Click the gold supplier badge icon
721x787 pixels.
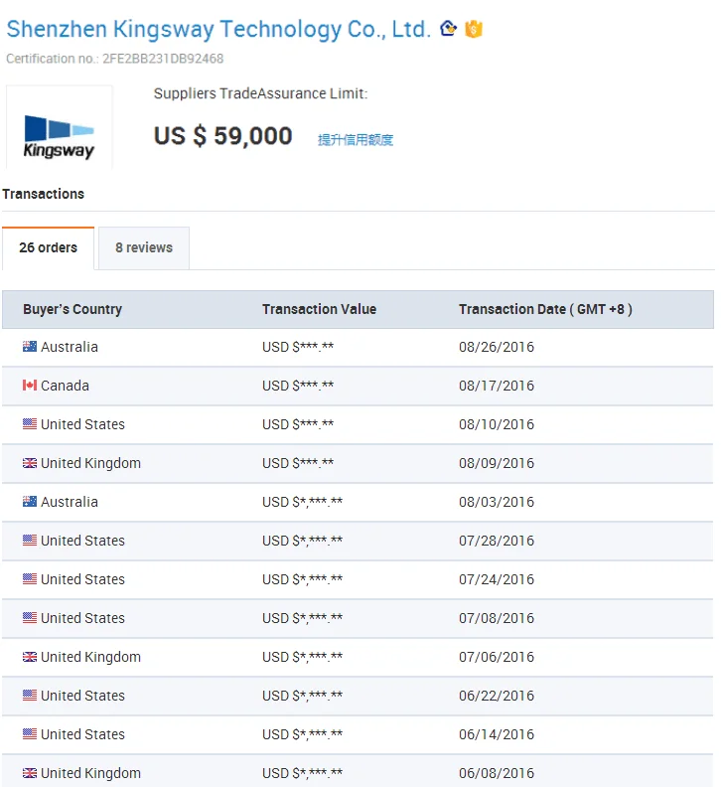pyautogui.click(x=474, y=29)
